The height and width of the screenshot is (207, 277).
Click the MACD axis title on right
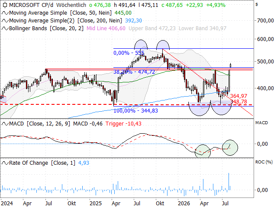tap(261, 123)
